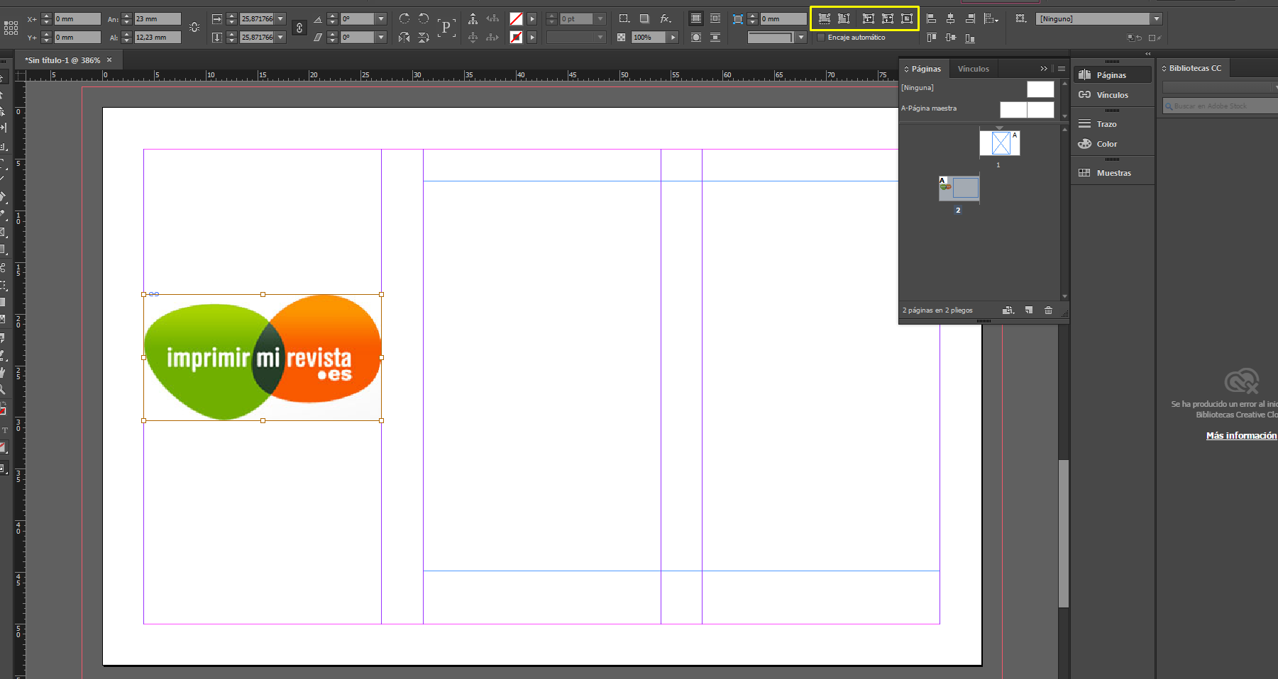Viewport: 1278px width, 679px height.
Task: Select page 2 thumbnail in Páginas
Action: tap(959, 188)
